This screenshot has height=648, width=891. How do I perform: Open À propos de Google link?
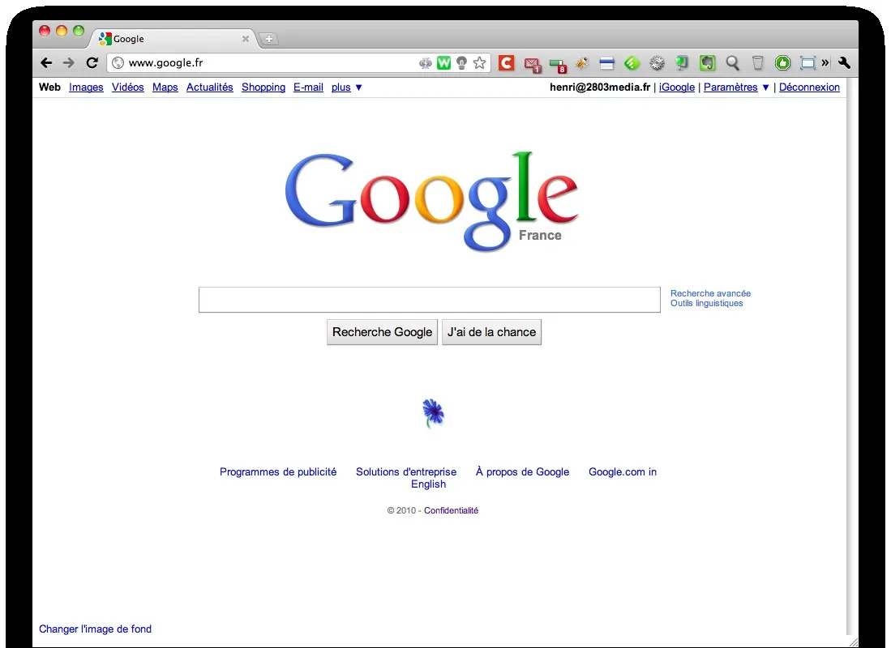pos(522,472)
